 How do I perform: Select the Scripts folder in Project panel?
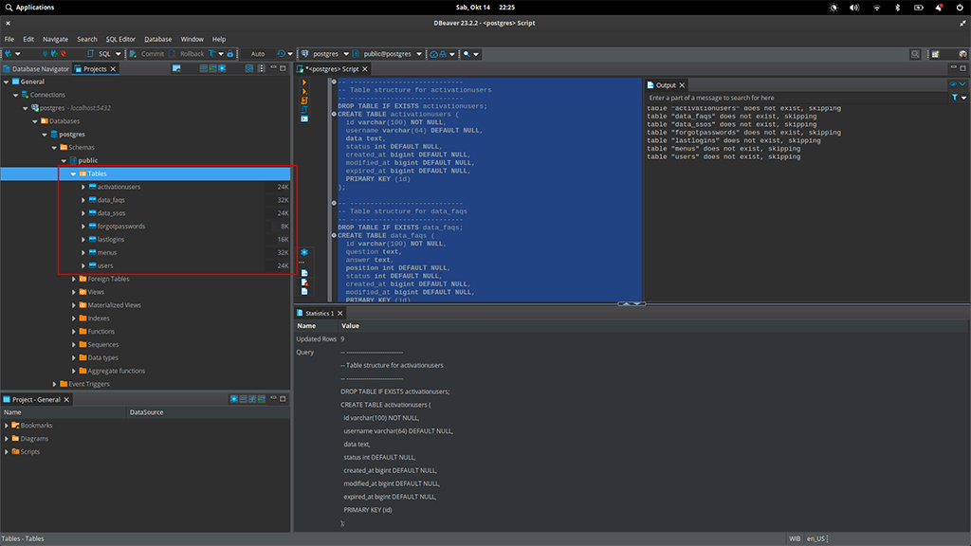click(x=30, y=452)
